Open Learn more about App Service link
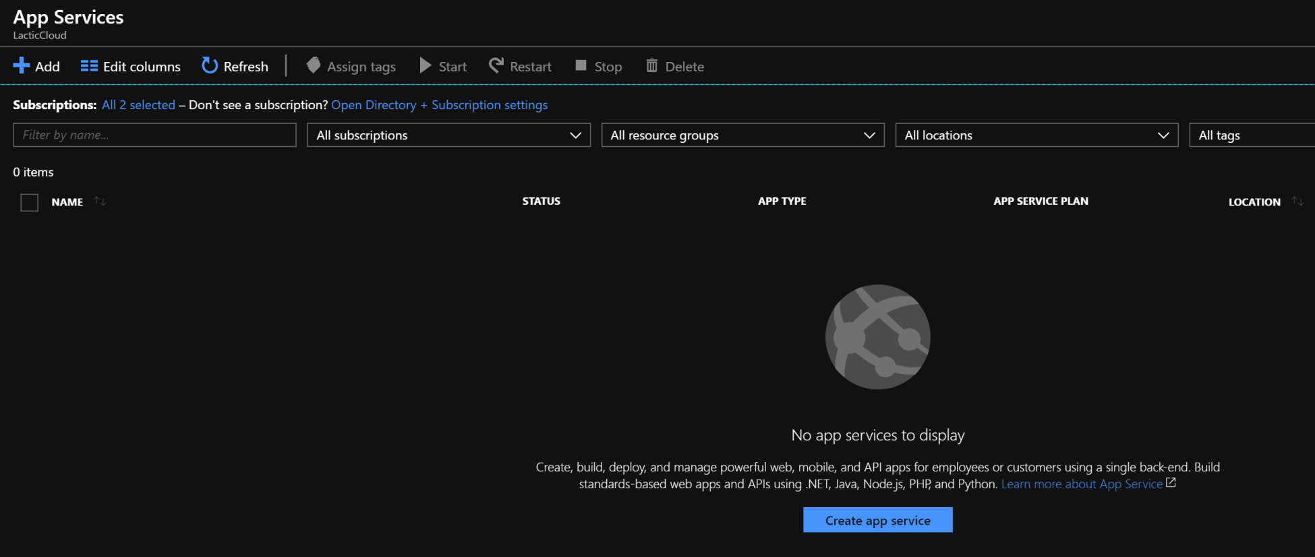The image size is (1315, 557). pyautogui.click(x=1088, y=484)
